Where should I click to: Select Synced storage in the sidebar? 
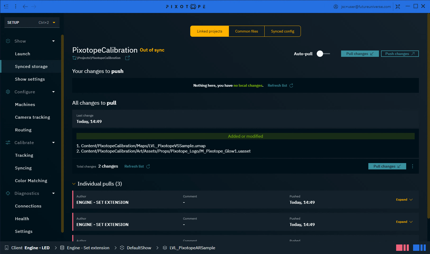(31, 66)
